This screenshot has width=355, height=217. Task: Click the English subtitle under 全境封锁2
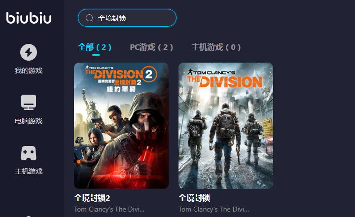tap(109, 209)
